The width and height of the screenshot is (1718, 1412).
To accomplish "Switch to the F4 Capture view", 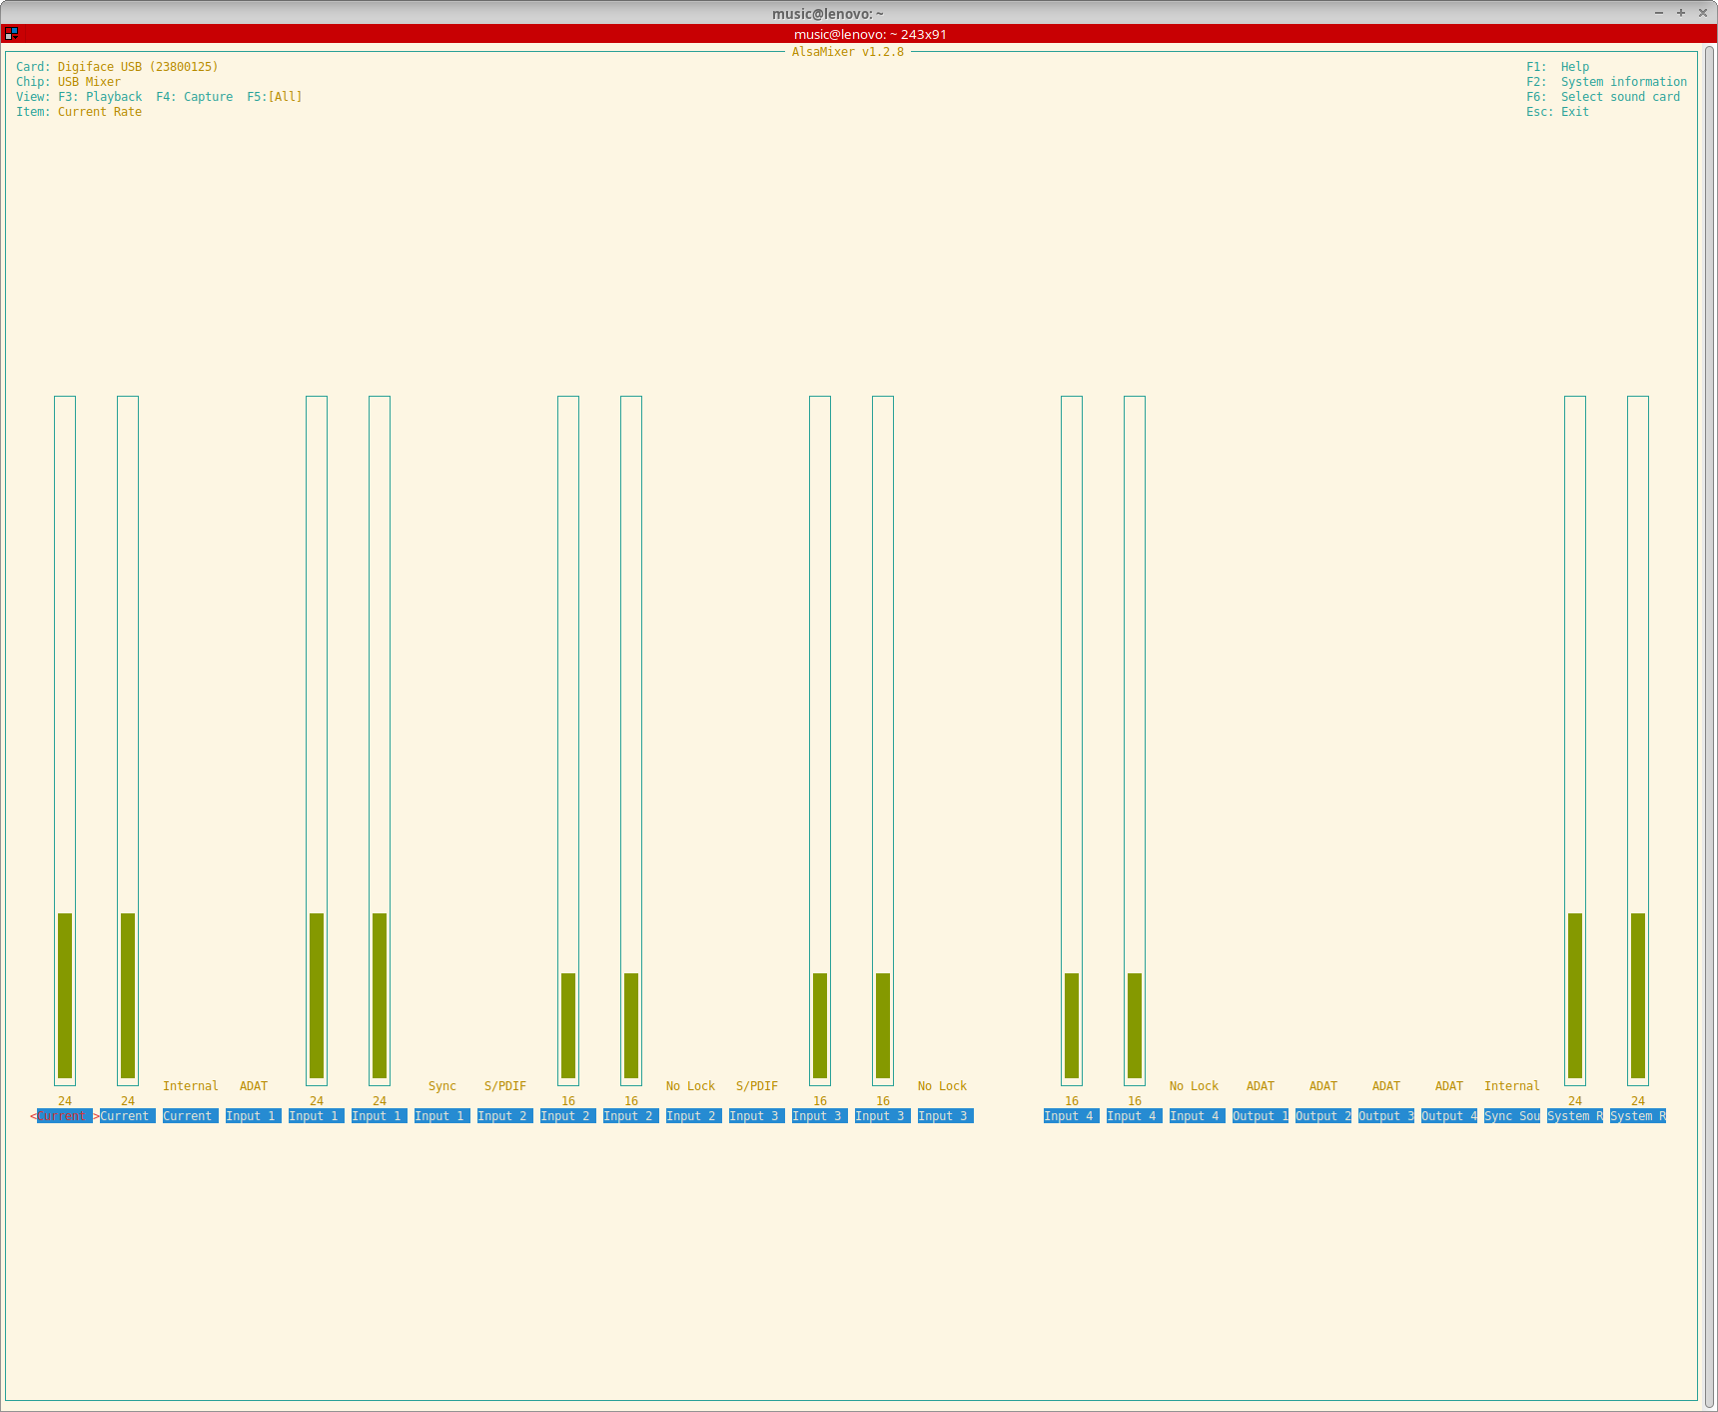I will pos(195,97).
